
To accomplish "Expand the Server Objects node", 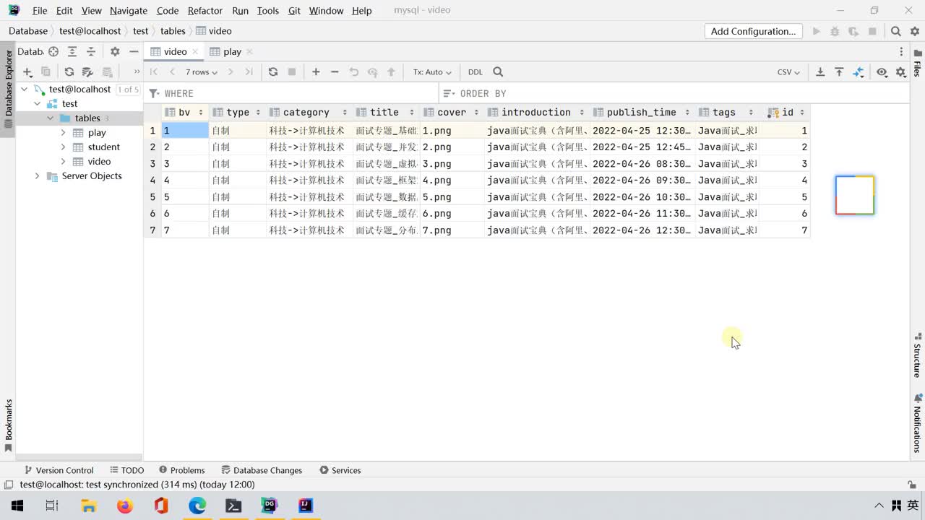I will pos(37,175).
